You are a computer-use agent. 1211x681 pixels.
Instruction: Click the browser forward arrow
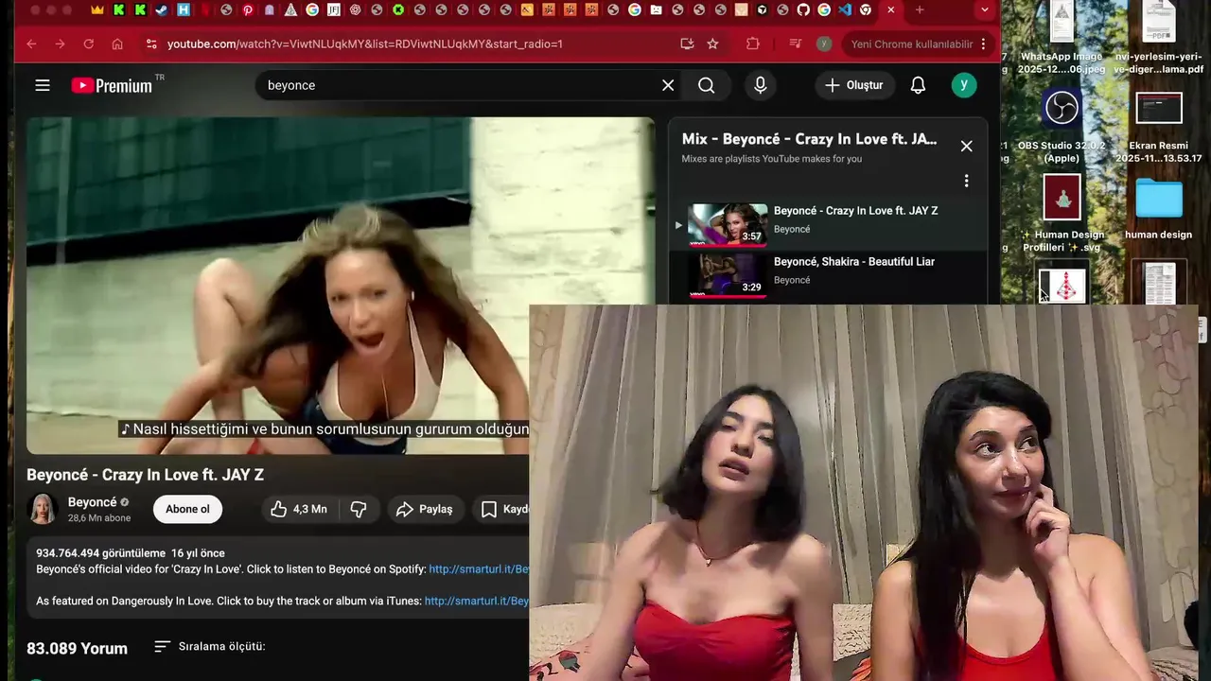click(x=60, y=44)
